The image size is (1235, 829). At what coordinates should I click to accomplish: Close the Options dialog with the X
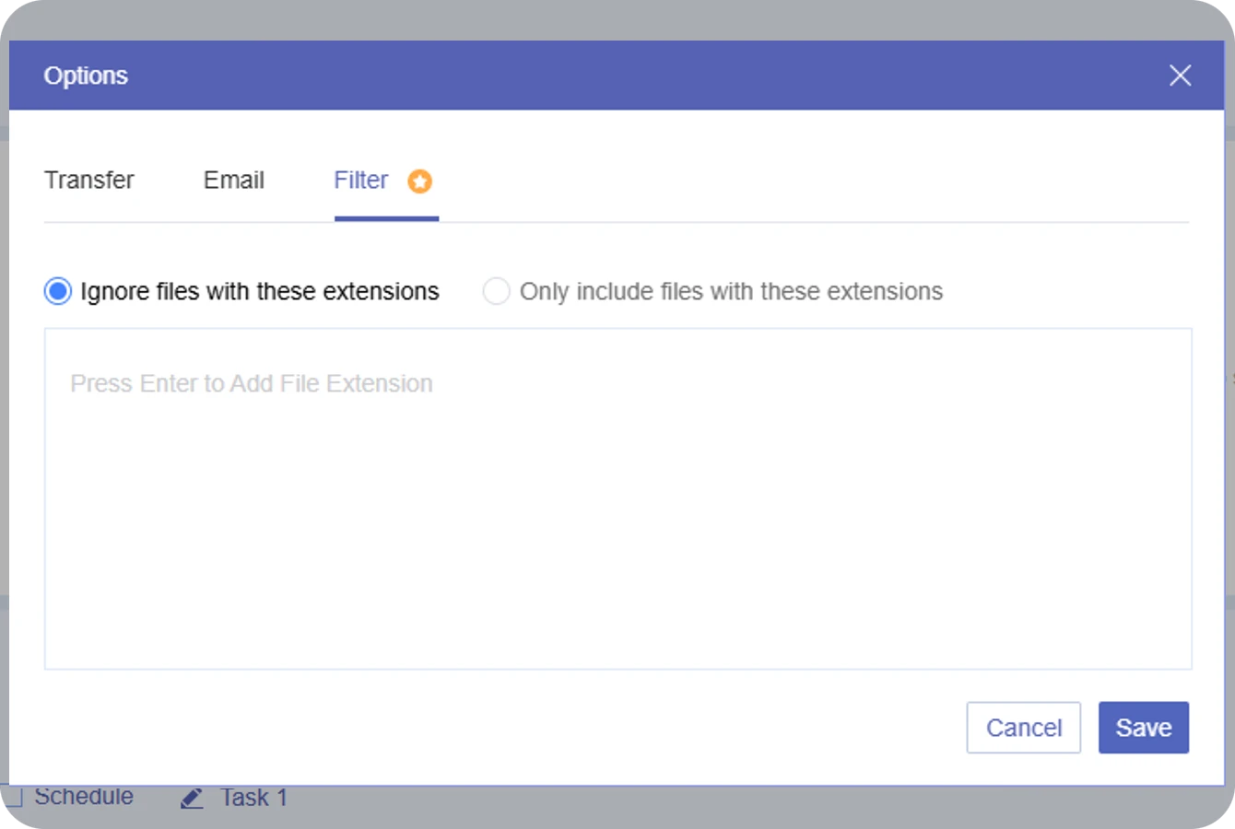(1180, 76)
